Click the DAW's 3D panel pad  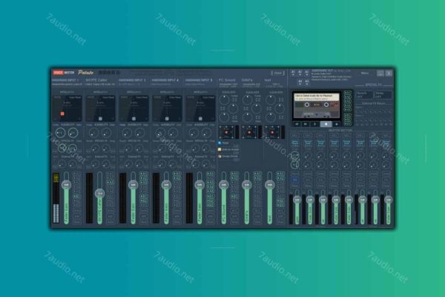point(249,132)
